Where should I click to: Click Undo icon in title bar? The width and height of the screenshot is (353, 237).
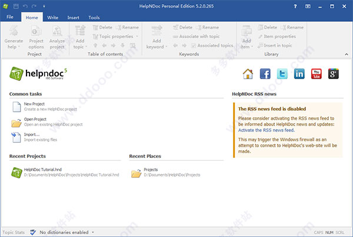pyautogui.click(x=25, y=6)
